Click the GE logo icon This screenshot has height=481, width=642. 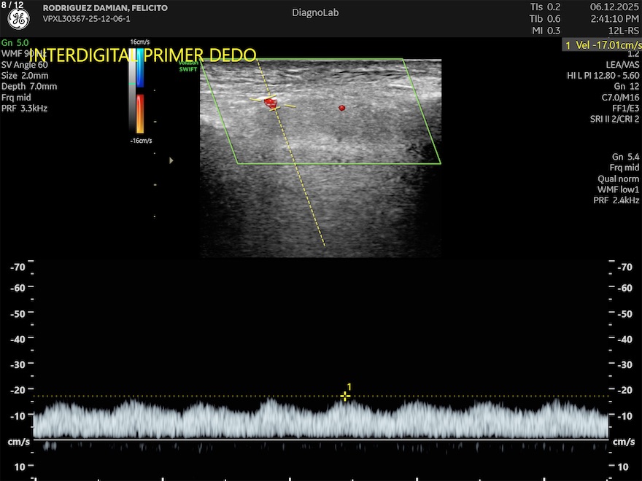pyautogui.click(x=18, y=20)
